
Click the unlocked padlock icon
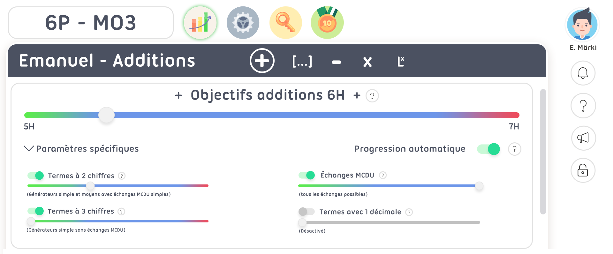tap(583, 170)
